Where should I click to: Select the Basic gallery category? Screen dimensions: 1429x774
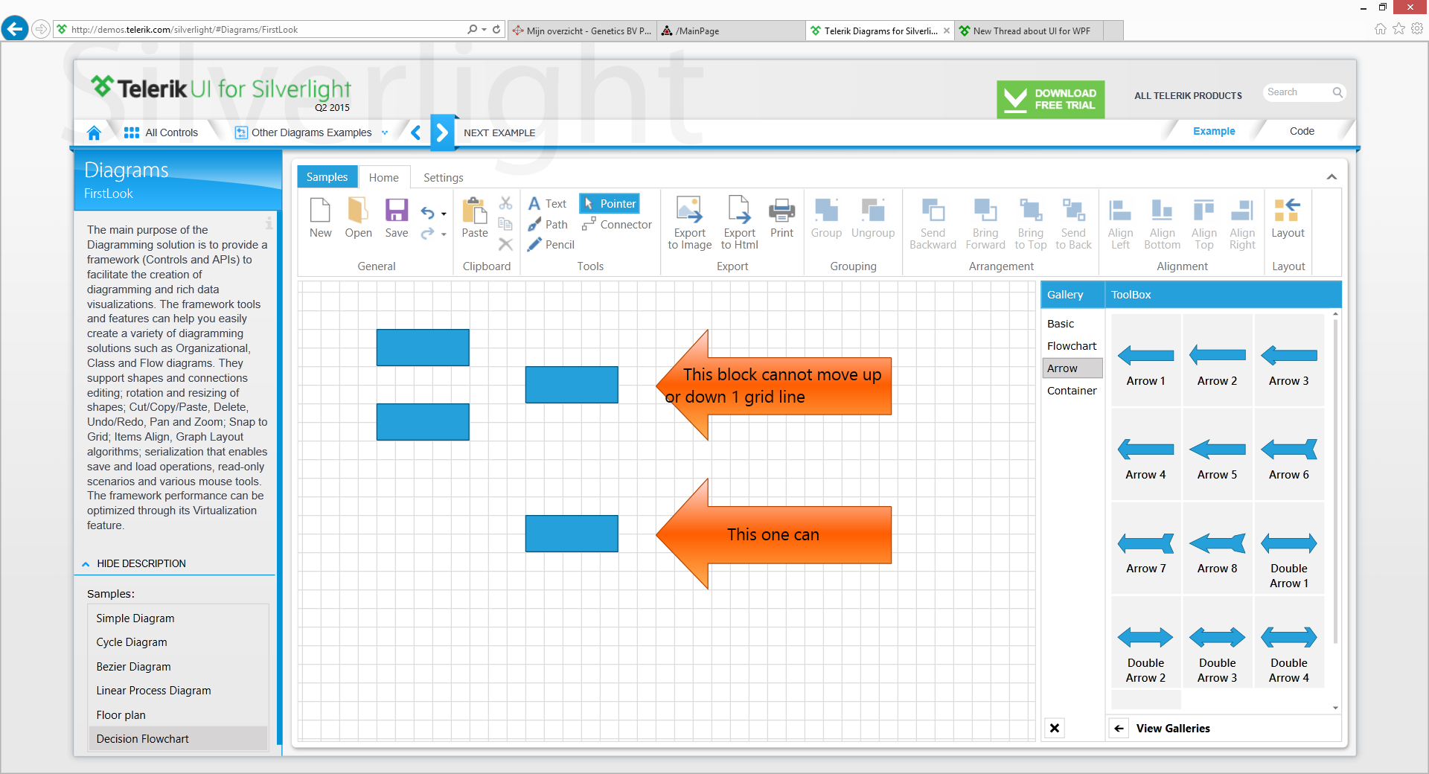tap(1061, 324)
